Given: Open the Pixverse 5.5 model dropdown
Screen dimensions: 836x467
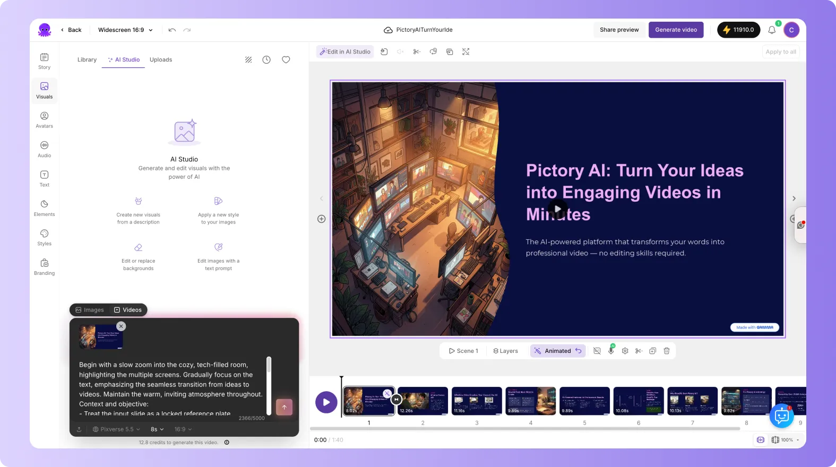Looking at the screenshot, I should point(116,429).
